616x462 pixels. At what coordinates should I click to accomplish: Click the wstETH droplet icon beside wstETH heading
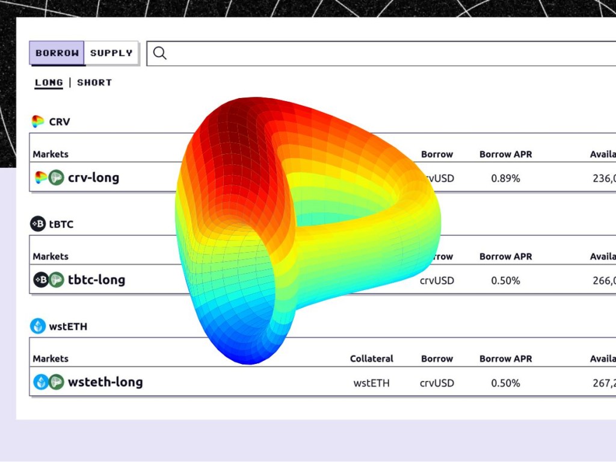tap(37, 326)
